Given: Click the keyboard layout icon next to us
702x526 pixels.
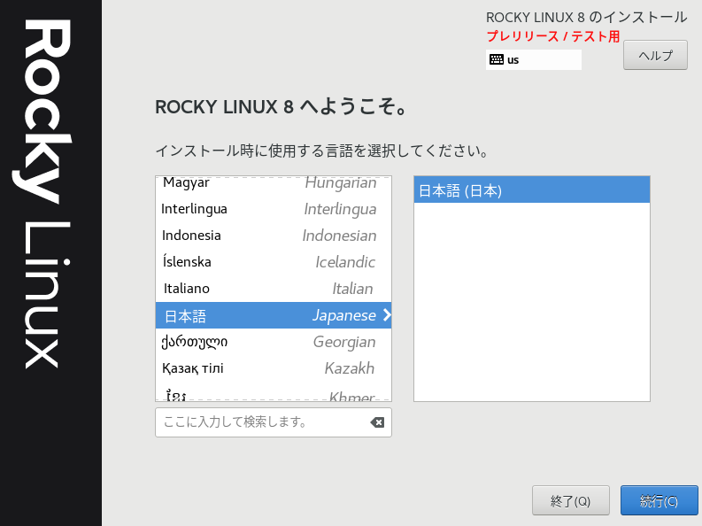Looking at the screenshot, I should (x=496, y=59).
